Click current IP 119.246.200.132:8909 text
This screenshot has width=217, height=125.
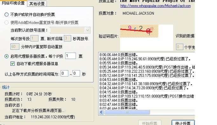pos(53,117)
